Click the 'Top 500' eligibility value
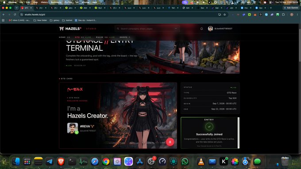The height and width of the screenshot is (169, 301). click(x=232, y=98)
